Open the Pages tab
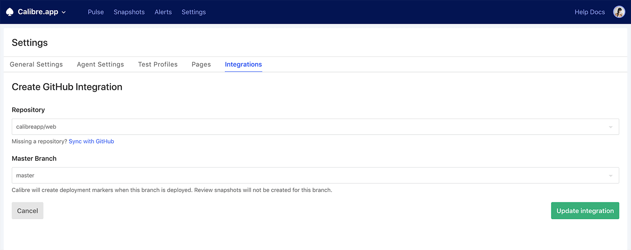 coord(201,64)
